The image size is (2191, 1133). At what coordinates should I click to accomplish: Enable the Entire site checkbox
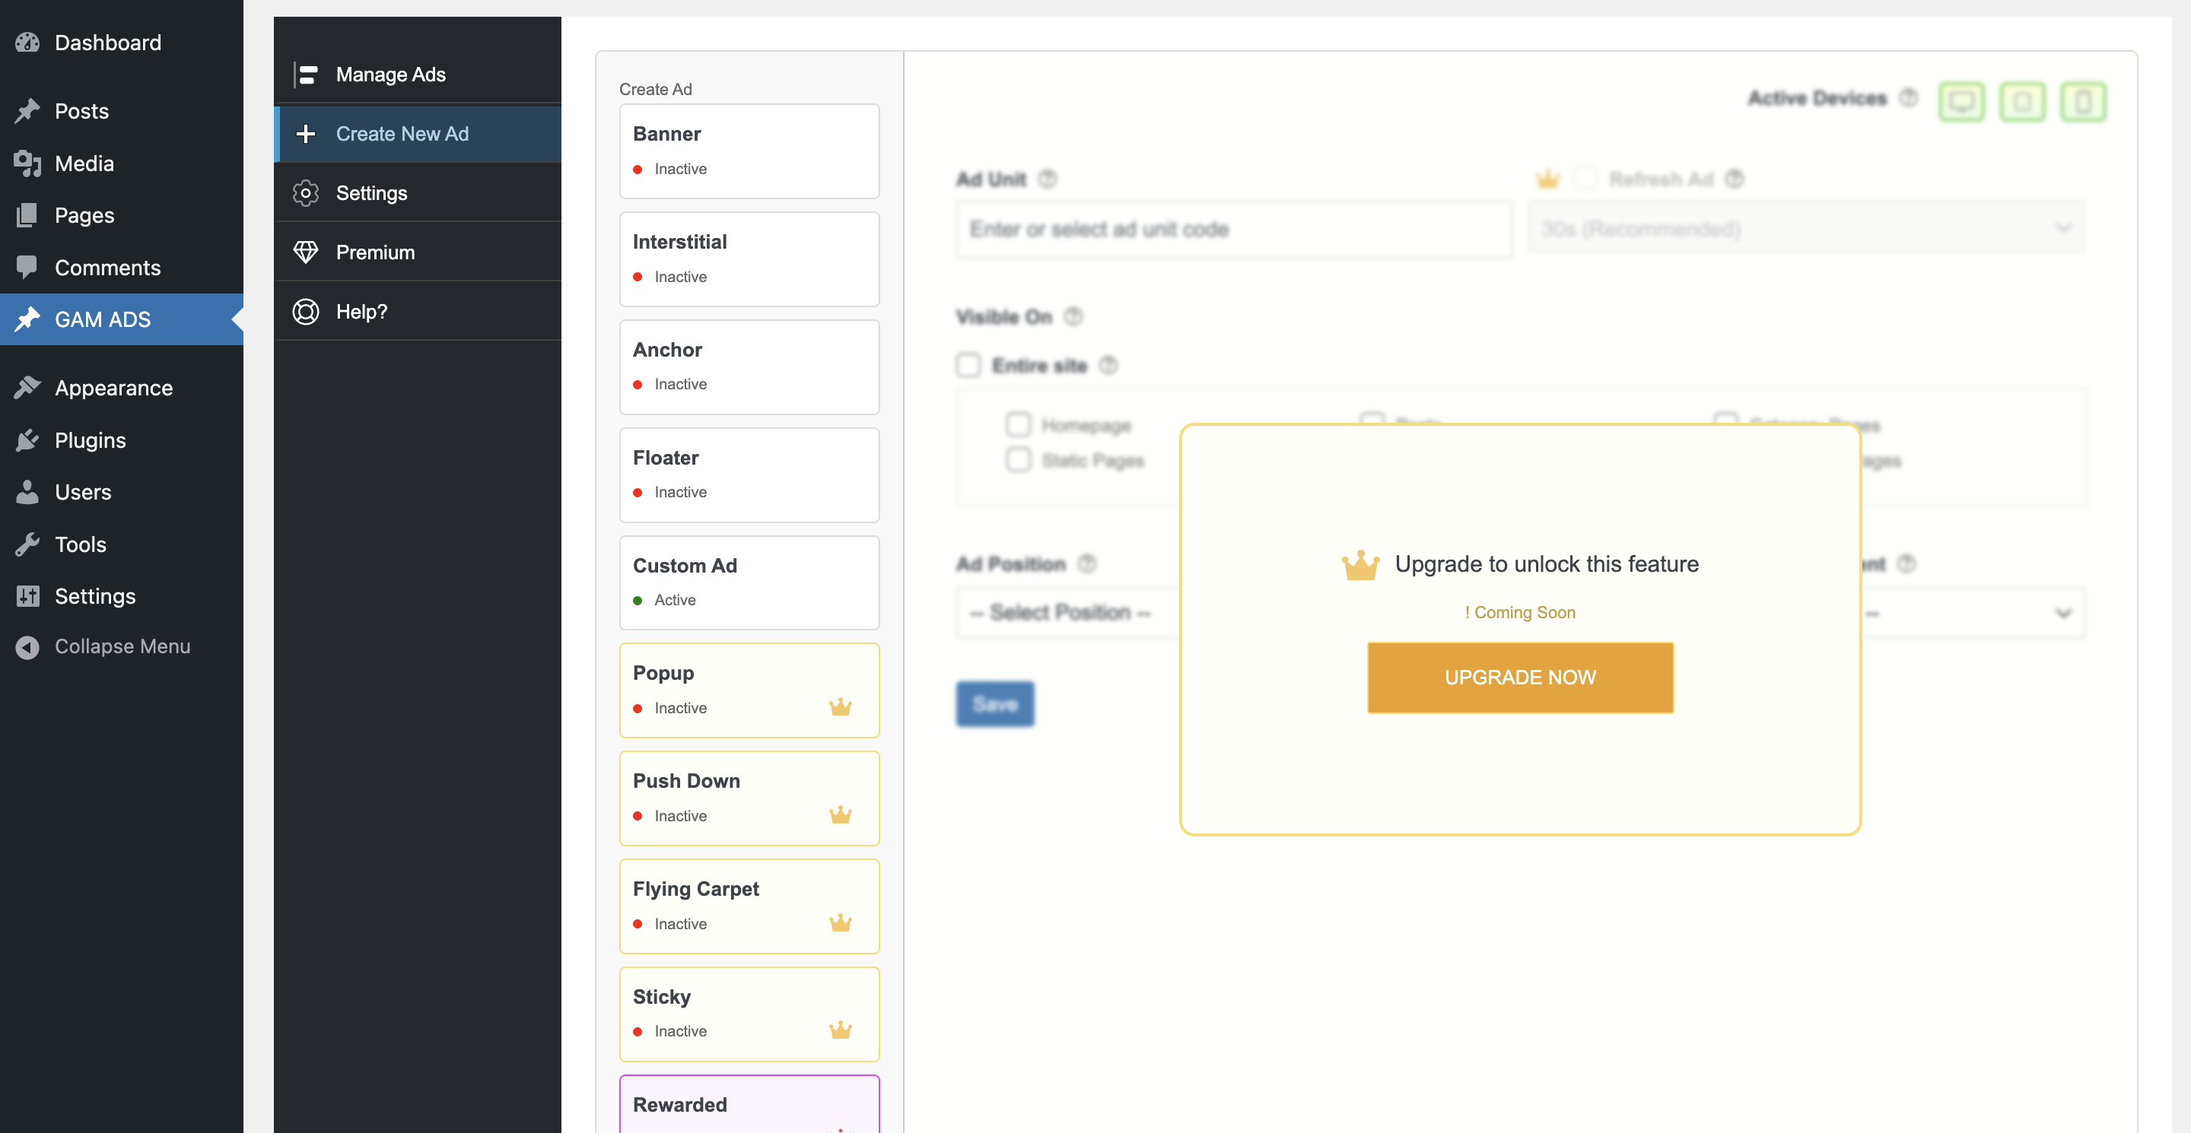pos(968,365)
